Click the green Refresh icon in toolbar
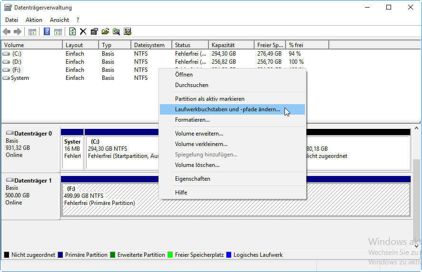This screenshot has width=422, height=272. (x=72, y=32)
